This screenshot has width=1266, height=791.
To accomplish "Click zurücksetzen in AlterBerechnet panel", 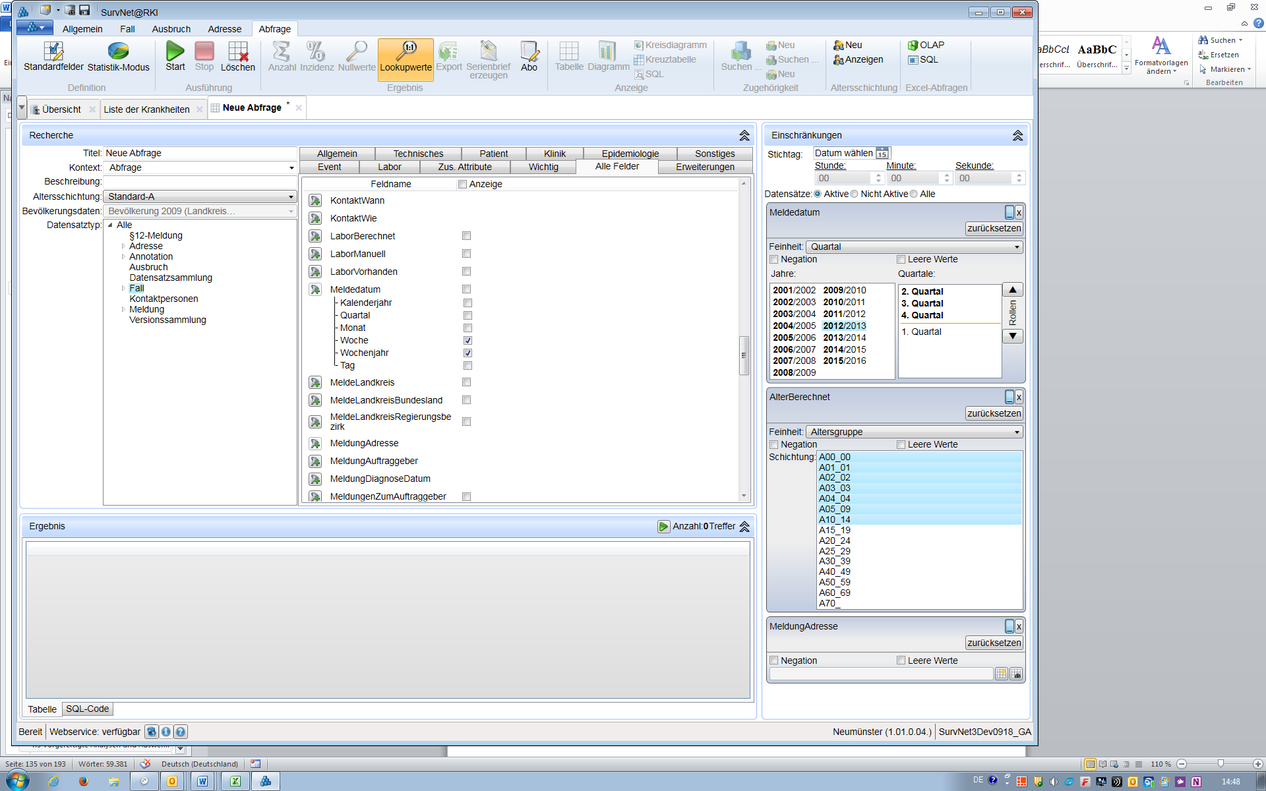I will (994, 413).
